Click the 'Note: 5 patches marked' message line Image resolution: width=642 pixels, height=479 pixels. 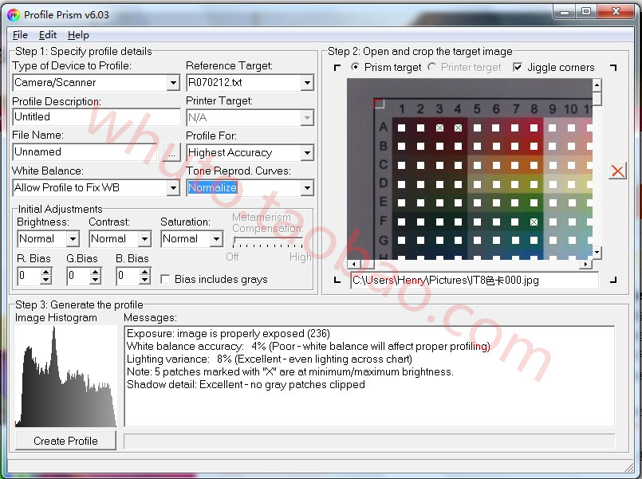pos(289,372)
